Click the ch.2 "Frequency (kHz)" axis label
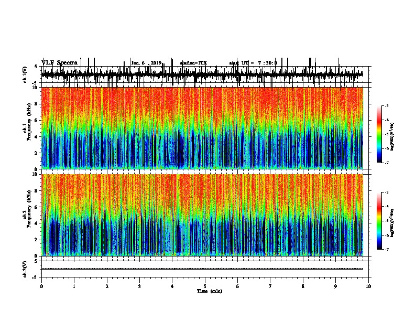Screen dimensions: 415x321 click(29, 209)
